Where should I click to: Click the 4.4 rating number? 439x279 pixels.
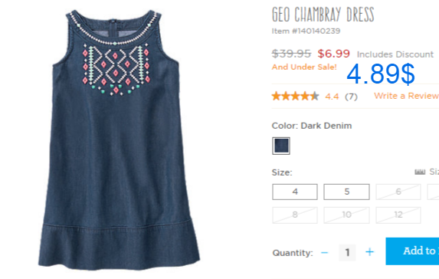[332, 97]
